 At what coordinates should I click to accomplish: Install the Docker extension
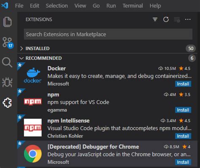[x=183, y=84]
